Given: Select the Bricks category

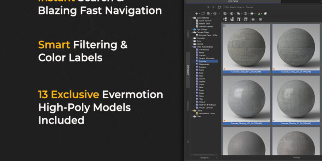Looking at the screenshot, I should pos(202,53).
